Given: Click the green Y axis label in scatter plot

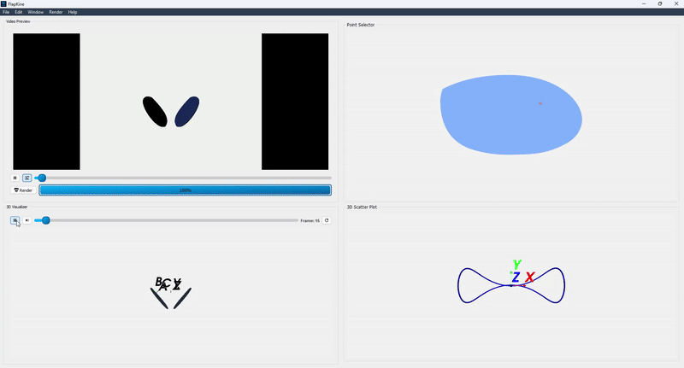Looking at the screenshot, I should tap(516, 265).
